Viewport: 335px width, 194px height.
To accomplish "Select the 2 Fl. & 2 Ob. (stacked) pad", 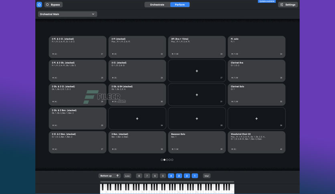I will click(x=78, y=71).
